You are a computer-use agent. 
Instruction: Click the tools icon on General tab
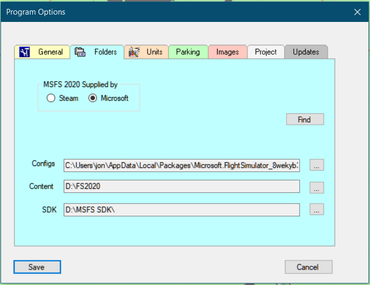pos(25,52)
